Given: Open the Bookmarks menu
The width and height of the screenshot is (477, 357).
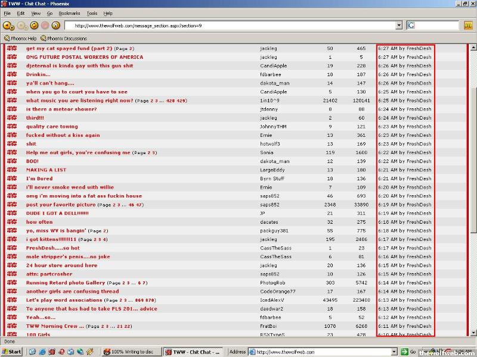Looking at the screenshot, I should 69,13.
